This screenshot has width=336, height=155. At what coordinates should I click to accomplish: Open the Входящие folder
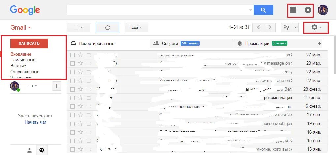[x=21, y=54]
